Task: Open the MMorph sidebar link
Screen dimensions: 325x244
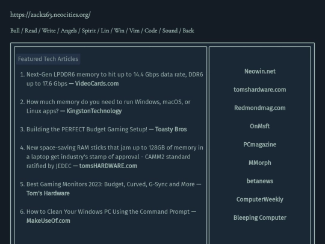Action: click(x=260, y=163)
